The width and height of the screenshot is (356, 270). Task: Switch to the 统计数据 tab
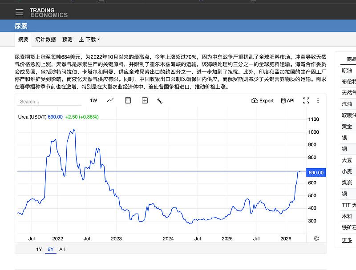(45, 40)
